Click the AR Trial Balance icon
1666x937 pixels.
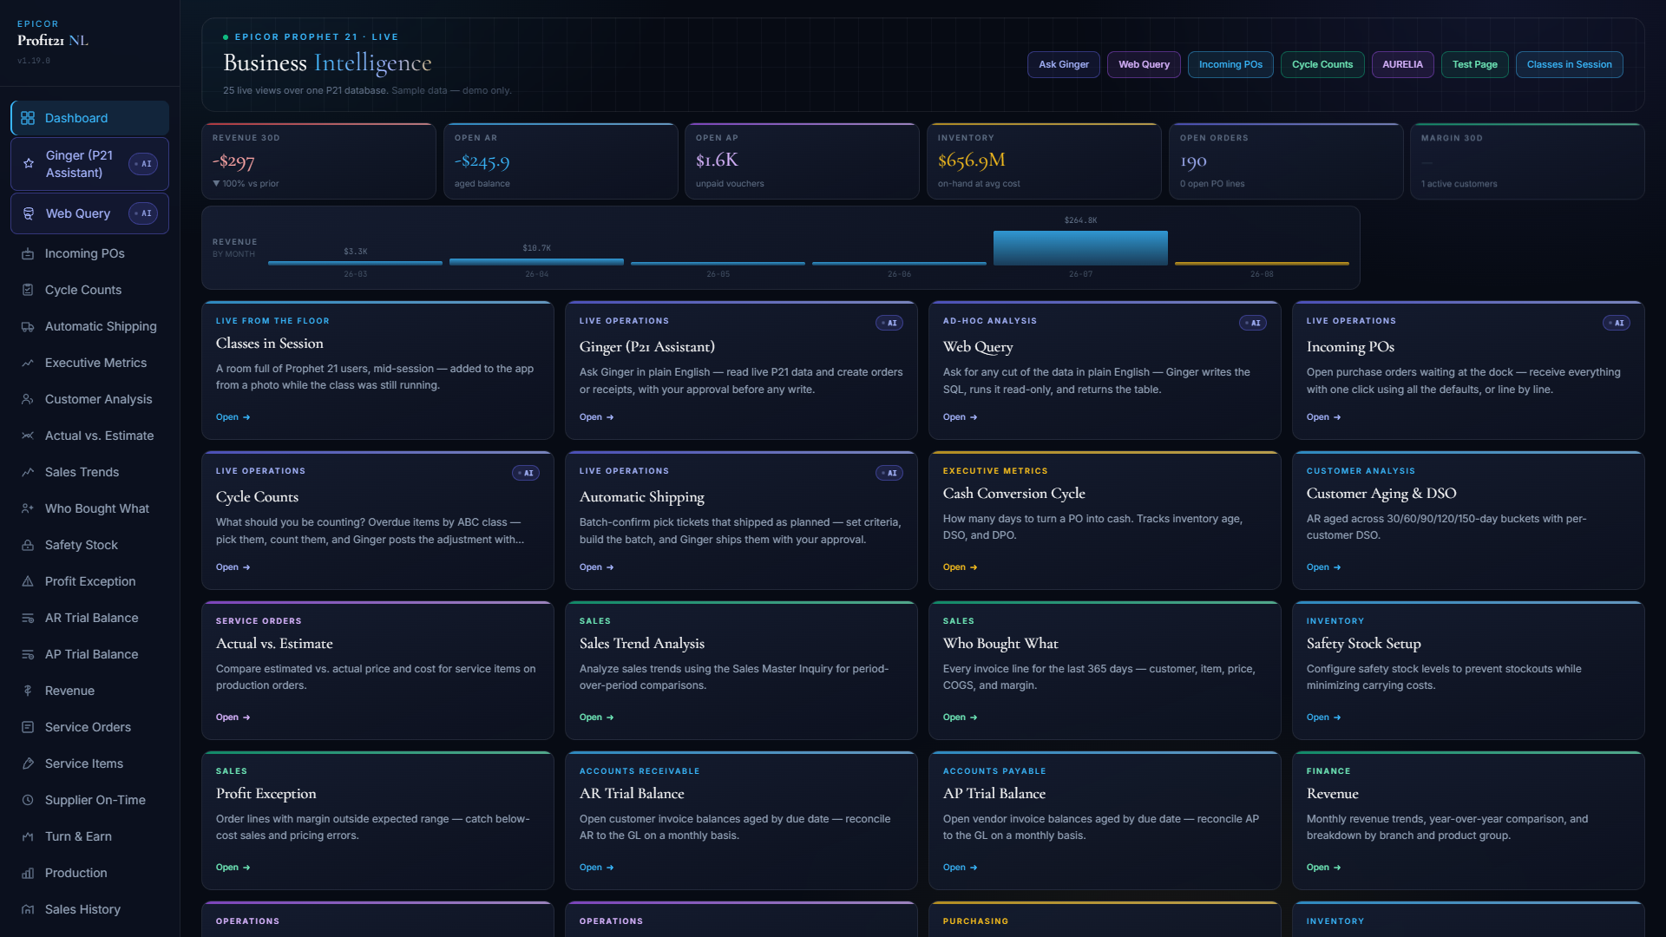(28, 618)
